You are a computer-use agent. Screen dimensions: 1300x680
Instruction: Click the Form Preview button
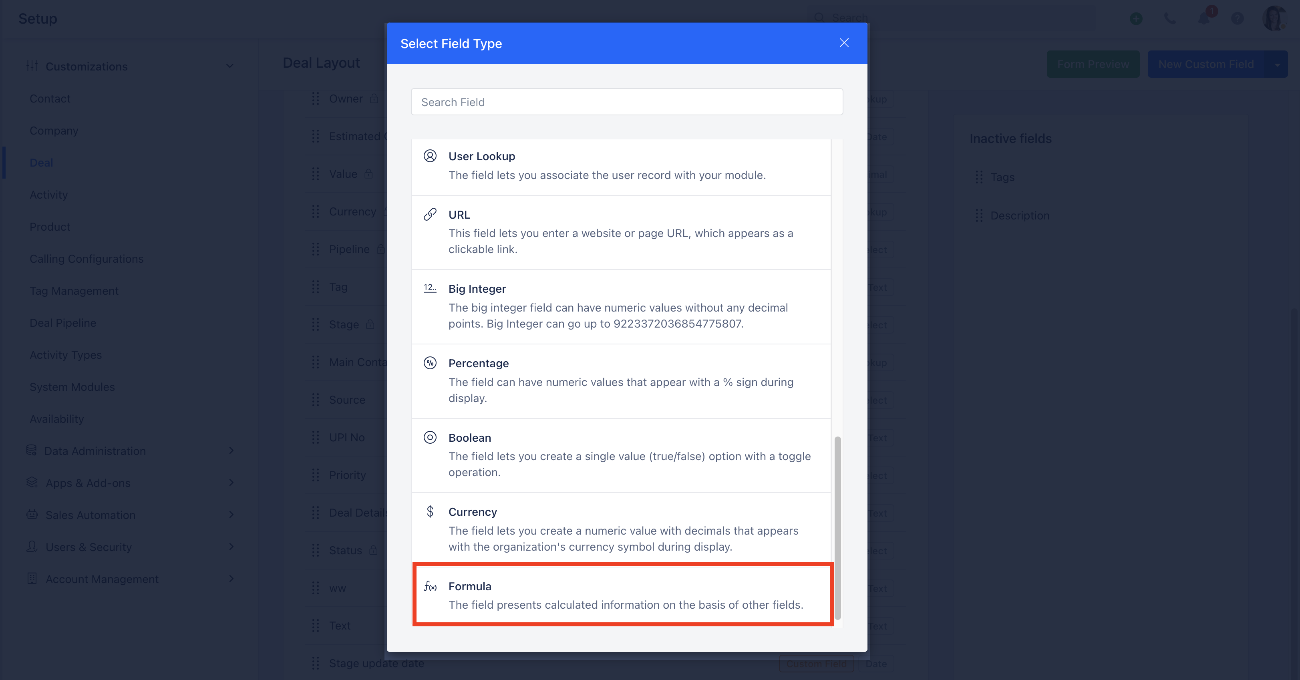[x=1093, y=64]
